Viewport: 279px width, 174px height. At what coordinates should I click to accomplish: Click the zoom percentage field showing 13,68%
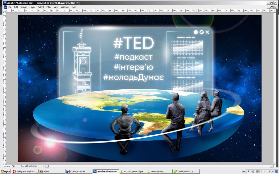7,166
